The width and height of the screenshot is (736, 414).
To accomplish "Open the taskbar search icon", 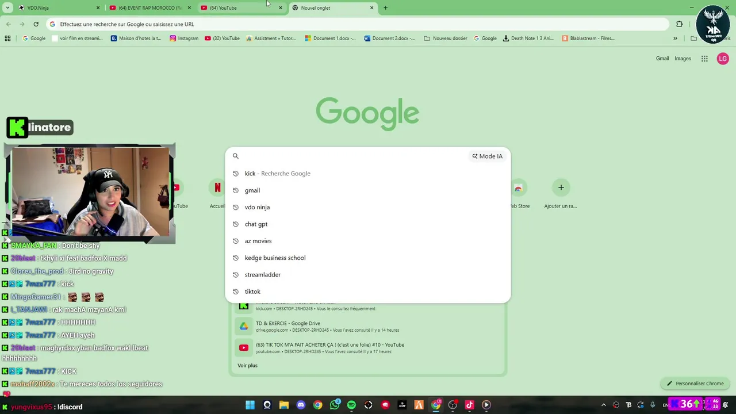I will [x=267, y=405].
